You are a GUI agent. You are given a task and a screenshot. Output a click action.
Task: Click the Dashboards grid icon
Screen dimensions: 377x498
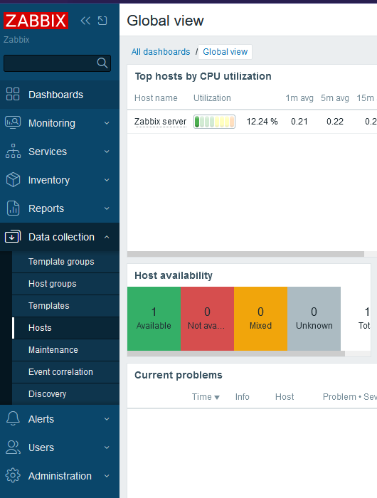(x=13, y=95)
